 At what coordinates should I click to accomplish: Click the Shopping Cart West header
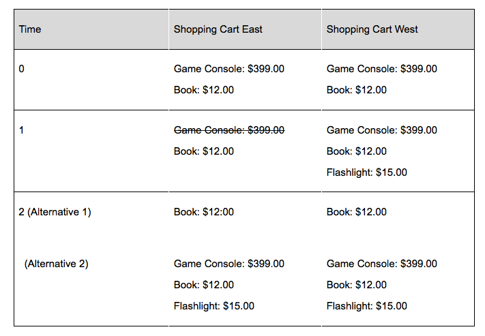click(372, 29)
